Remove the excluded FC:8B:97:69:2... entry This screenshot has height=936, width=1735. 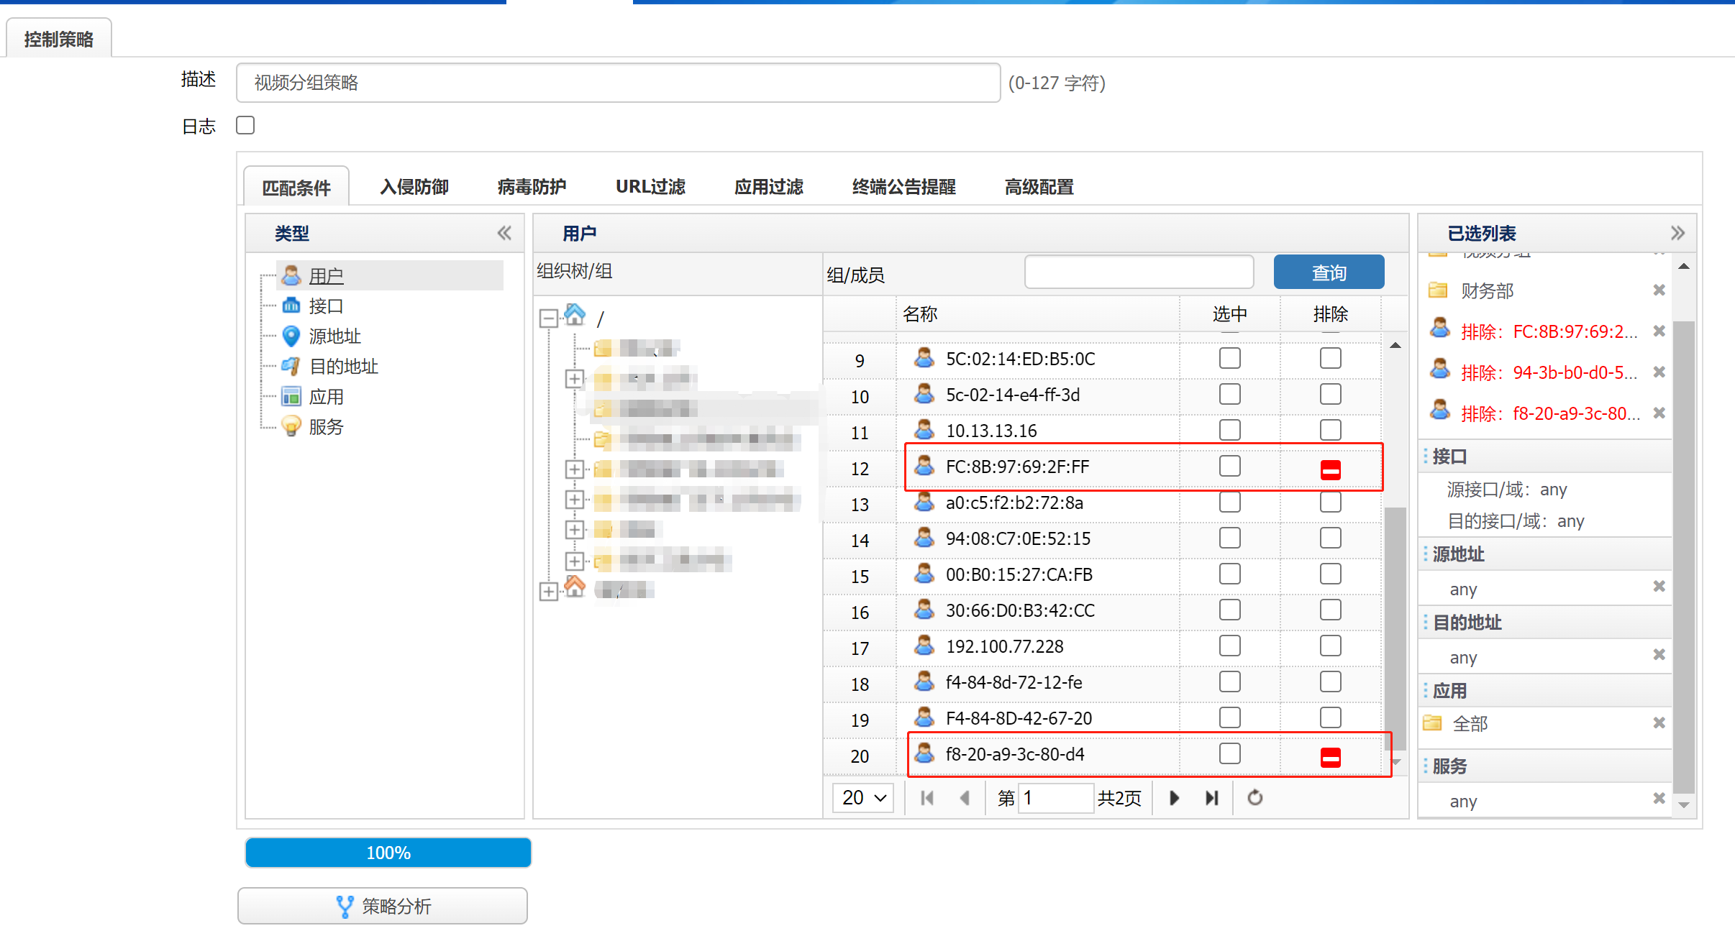[1659, 331]
